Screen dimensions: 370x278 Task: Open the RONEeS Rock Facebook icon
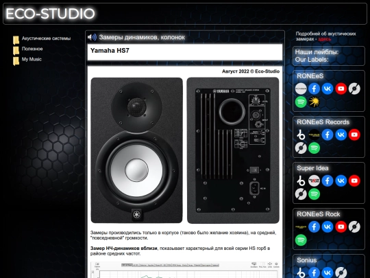(x=314, y=227)
